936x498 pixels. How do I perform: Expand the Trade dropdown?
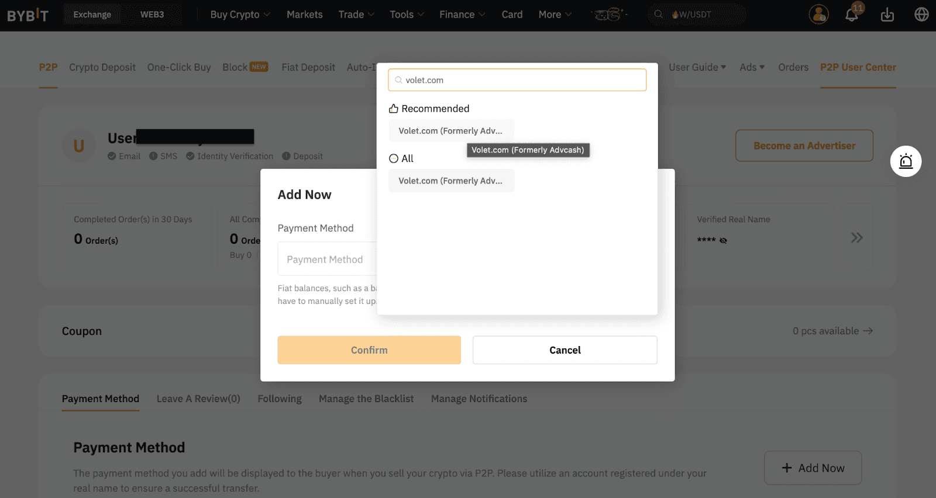[x=356, y=15]
